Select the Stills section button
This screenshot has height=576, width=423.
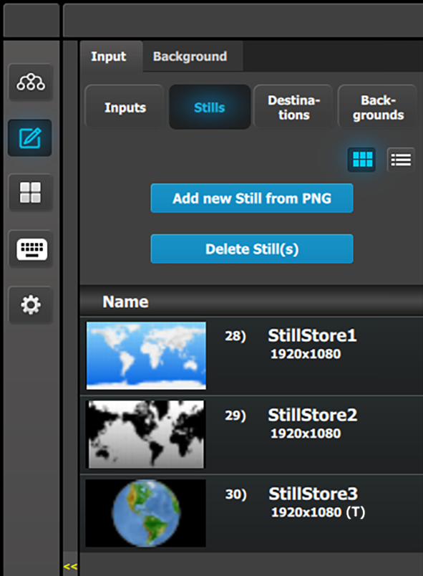[x=210, y=107]
